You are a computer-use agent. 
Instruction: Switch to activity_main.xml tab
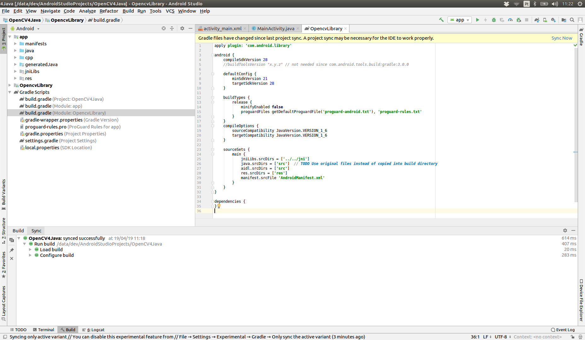pos(222,28)
